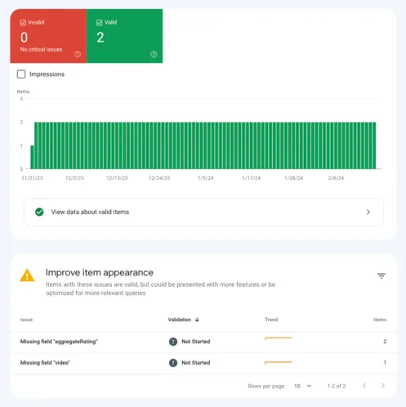Image resolution: width=406 pixels, height=407 pixels.
Task: Select the Trend column header
Action: pyautogui.click(x=271, y=320)
